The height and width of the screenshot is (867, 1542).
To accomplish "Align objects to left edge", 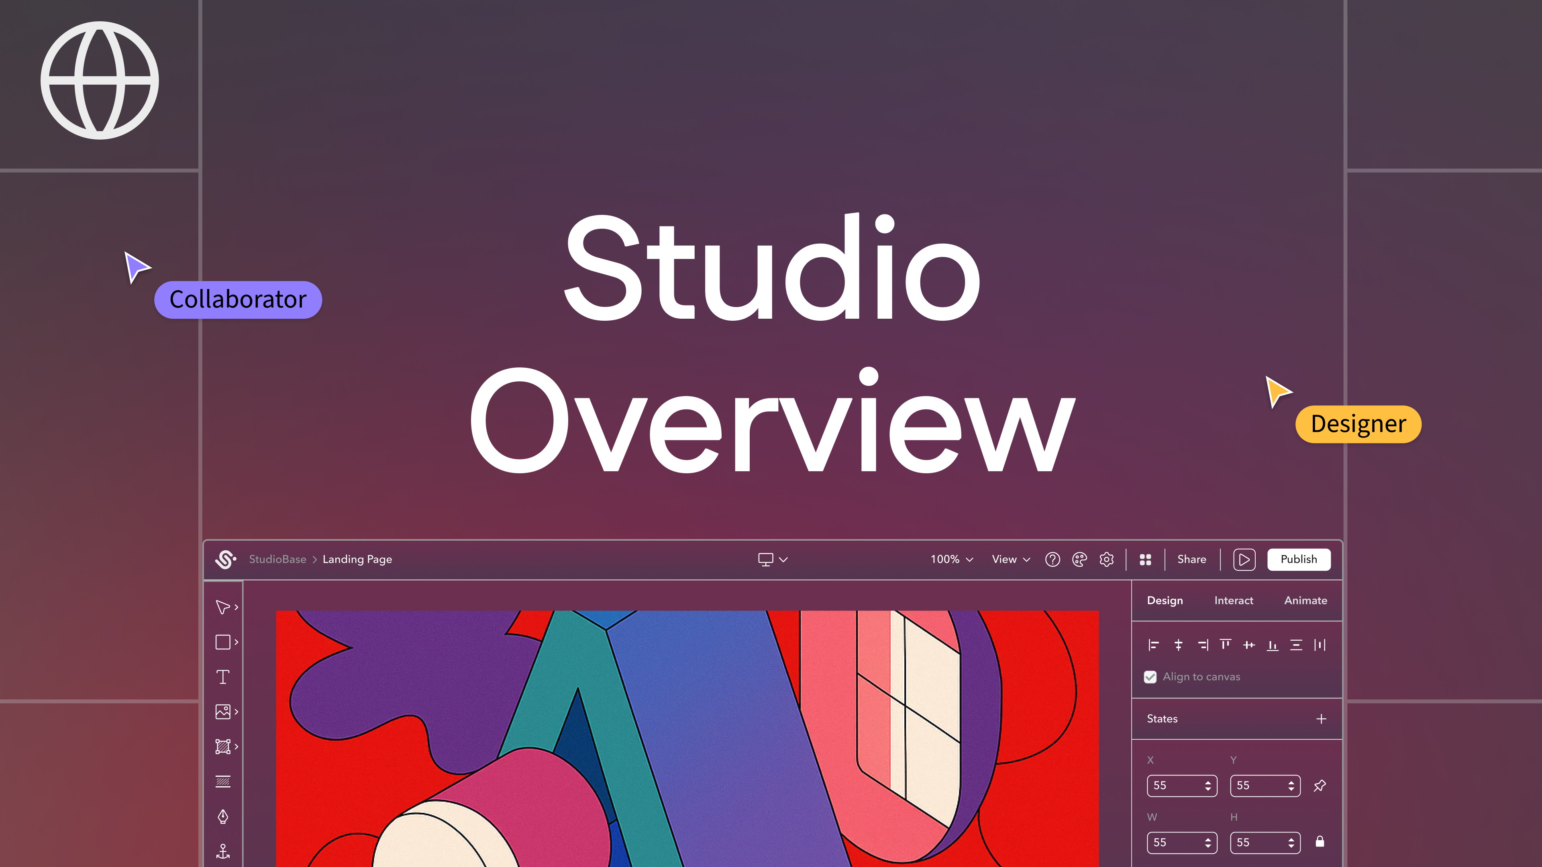I will (1154, 644).
